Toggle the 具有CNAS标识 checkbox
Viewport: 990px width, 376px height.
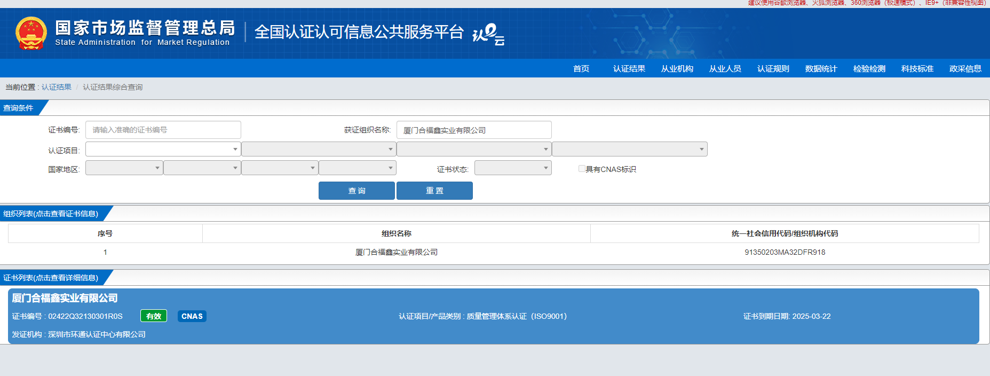582,169
